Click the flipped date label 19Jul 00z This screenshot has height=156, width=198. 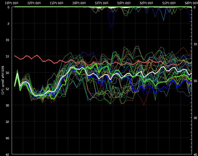79,3
